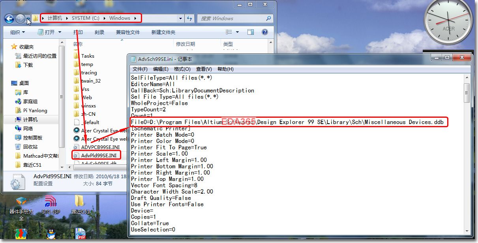Click the Back navigation arrow in Explorer

(x=9, y=19)
